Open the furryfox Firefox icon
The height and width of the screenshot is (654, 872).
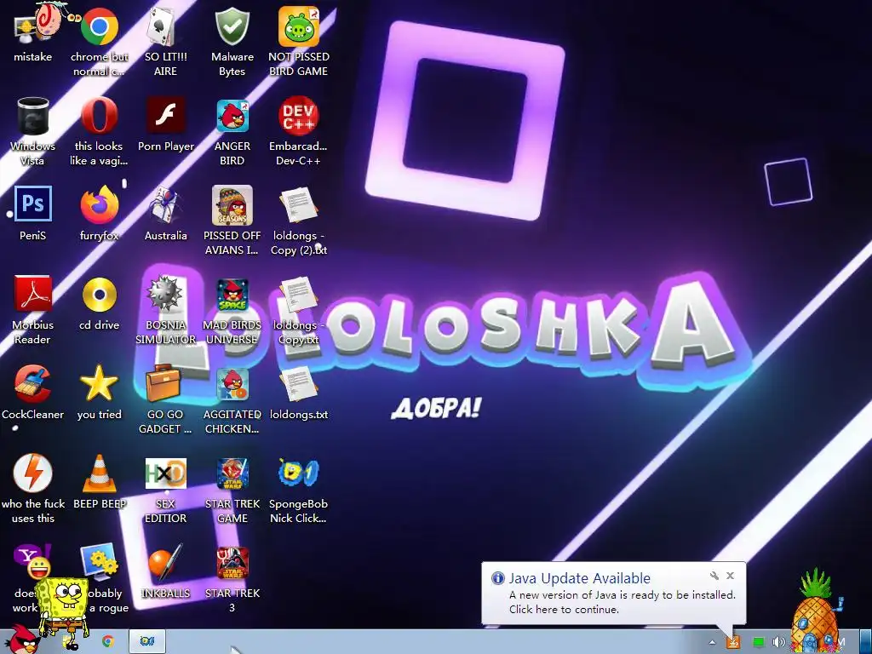pyautogui.click(x=99, y=204)
